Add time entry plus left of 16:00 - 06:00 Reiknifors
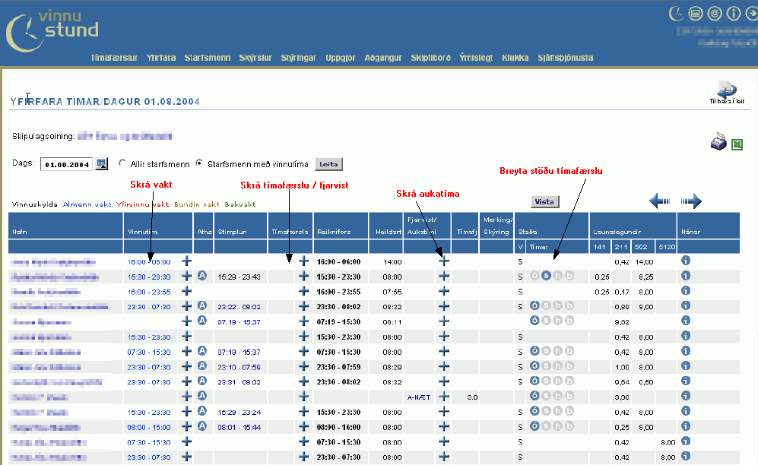Viewport: 758px width, 465px height. 303,261
